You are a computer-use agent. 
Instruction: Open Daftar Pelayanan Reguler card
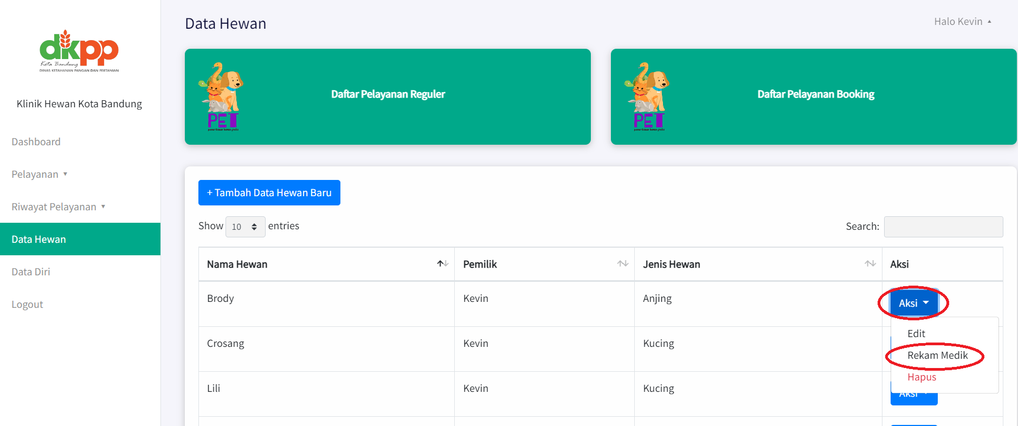point(388,94)
